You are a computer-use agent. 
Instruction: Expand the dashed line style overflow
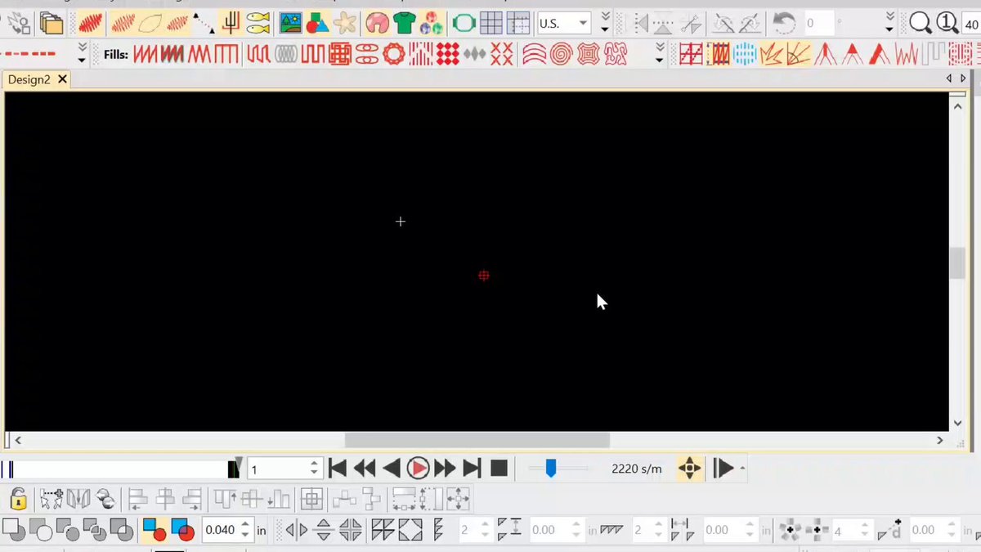pyautogui.click(x=82, y=55)
